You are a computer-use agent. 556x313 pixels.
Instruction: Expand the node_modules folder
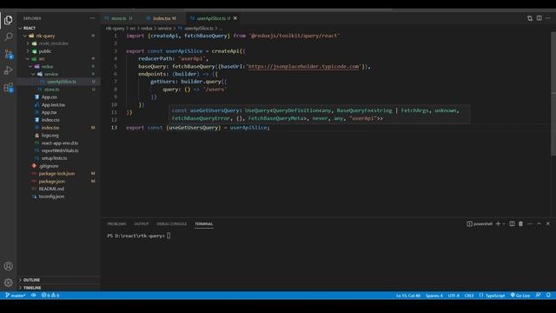[x=58, y=43]
